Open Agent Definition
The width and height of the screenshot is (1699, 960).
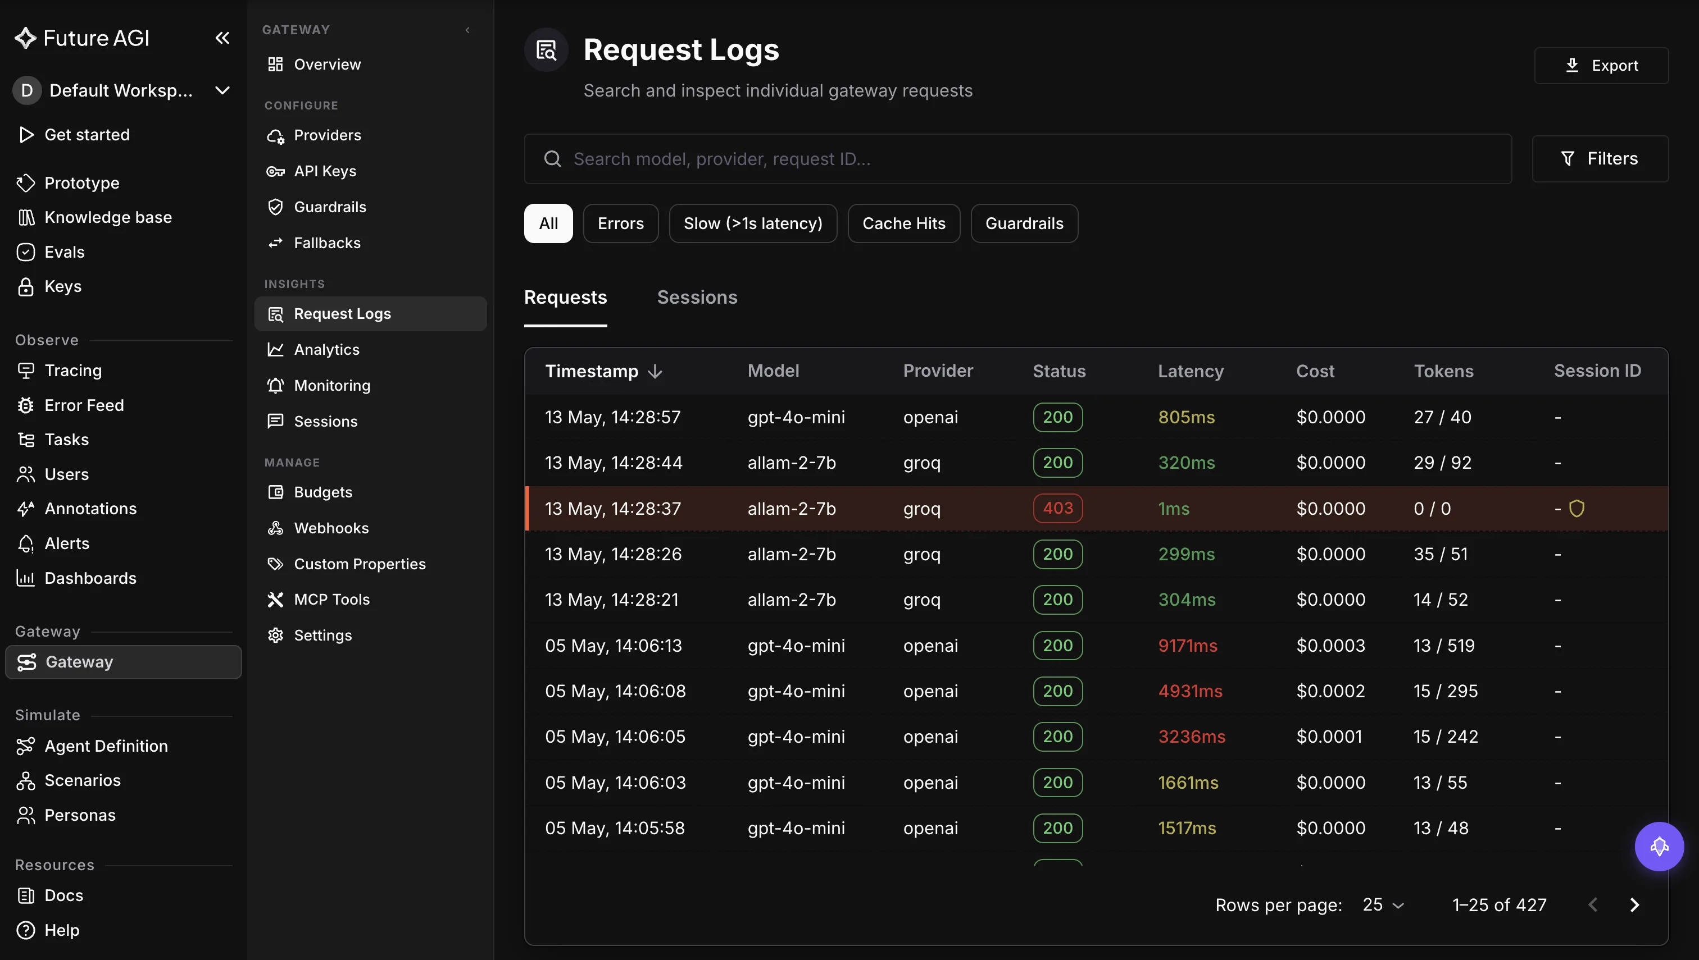[106, 746]
